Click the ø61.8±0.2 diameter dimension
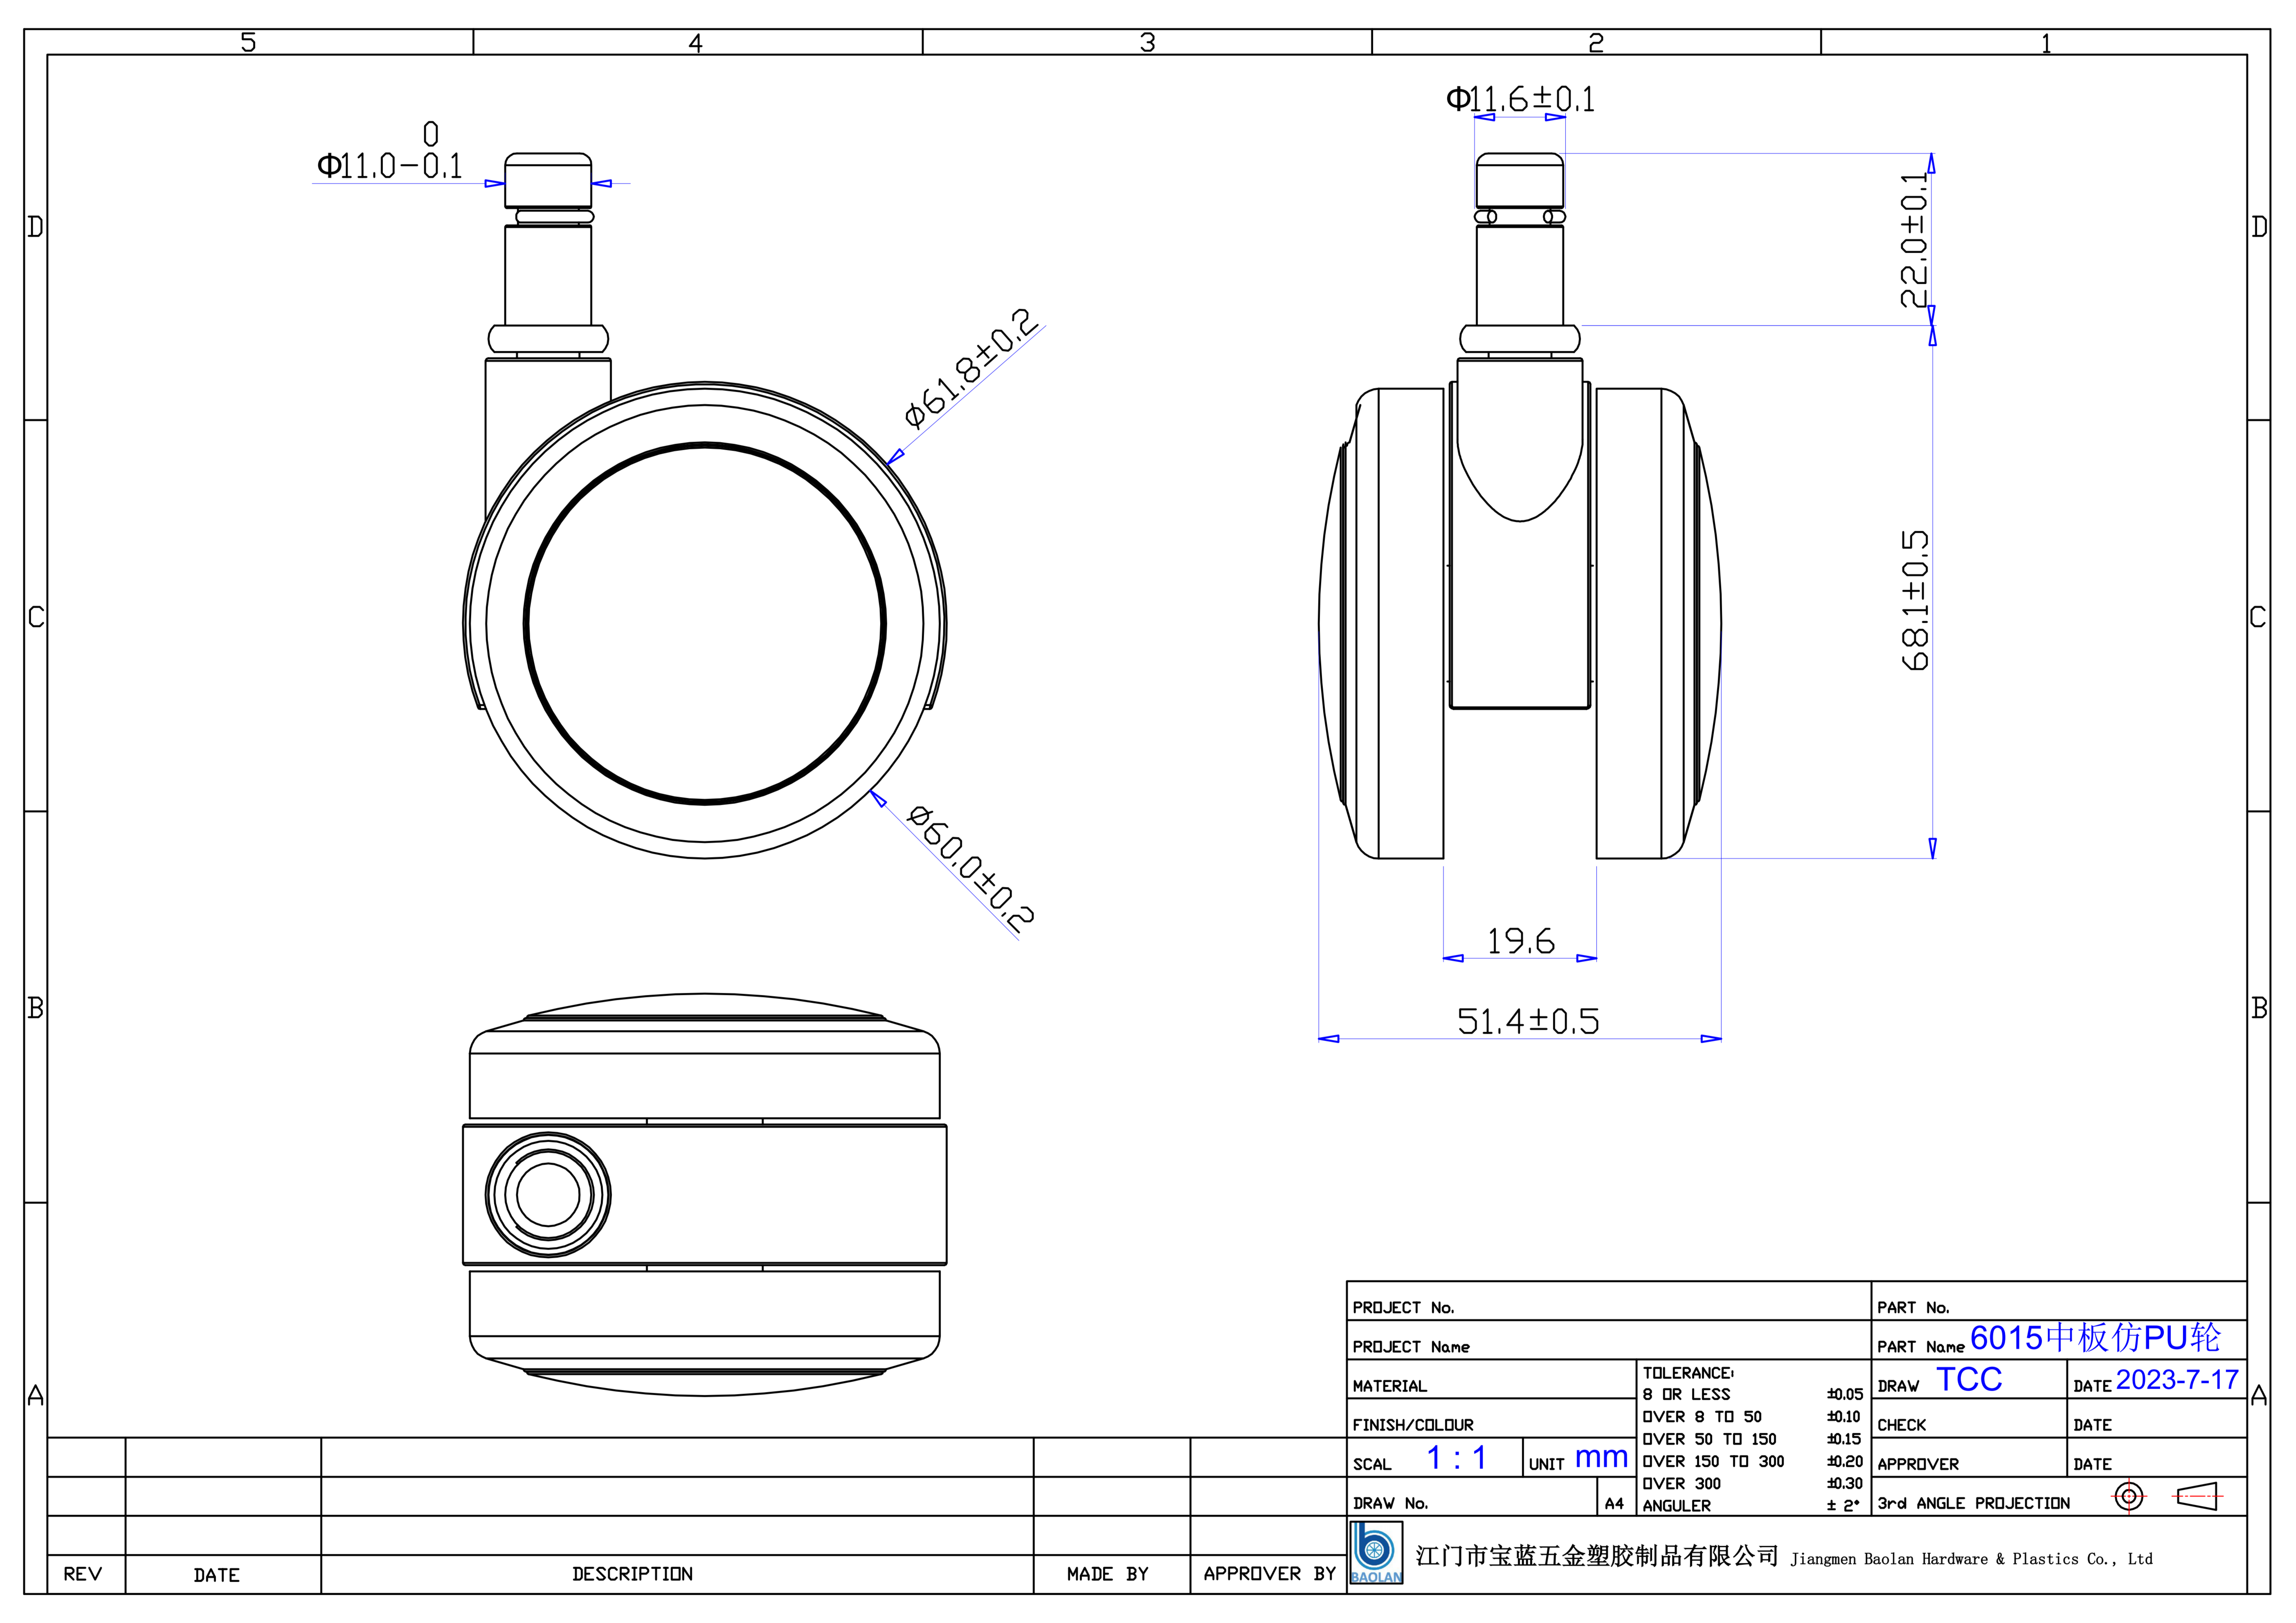Image resolution: width=2296 pixels, height=1623 pixels. point(971,369)
